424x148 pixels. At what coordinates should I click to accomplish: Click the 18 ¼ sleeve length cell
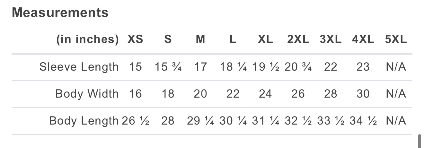click(233, 67)
